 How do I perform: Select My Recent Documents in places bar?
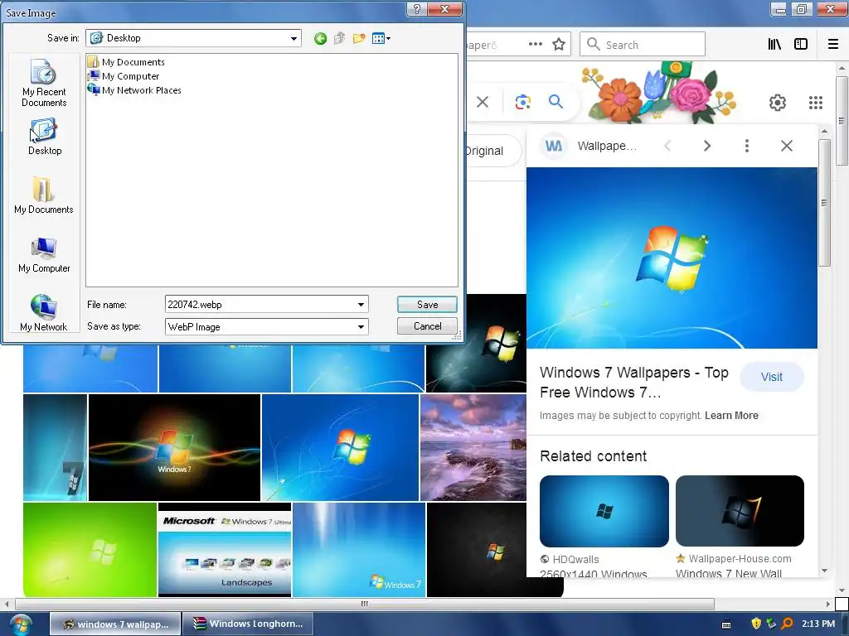coord(44,84)
